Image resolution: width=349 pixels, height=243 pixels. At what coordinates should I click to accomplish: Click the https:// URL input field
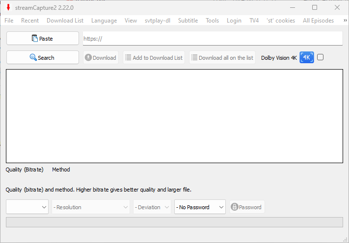tap(213, 38)
